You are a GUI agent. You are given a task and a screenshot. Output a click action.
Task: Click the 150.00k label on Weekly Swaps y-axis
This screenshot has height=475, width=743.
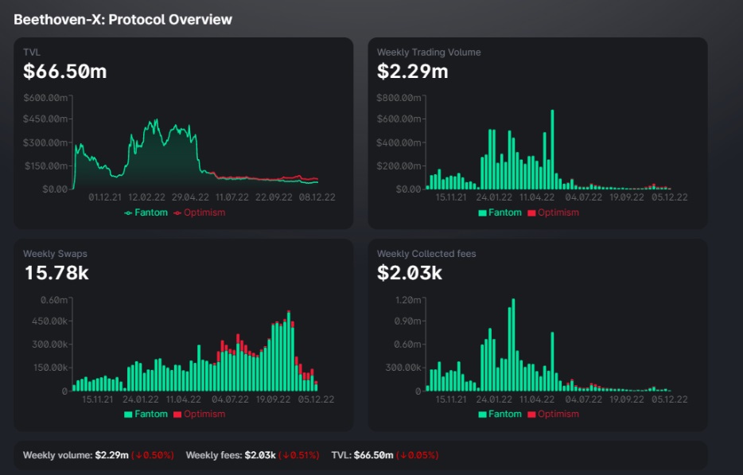point(50,368)
